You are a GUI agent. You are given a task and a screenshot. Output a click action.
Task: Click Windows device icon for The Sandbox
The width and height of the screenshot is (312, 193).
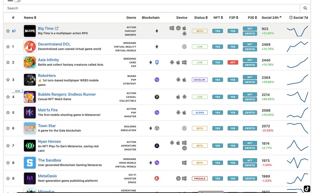click(x=184, y=163)
